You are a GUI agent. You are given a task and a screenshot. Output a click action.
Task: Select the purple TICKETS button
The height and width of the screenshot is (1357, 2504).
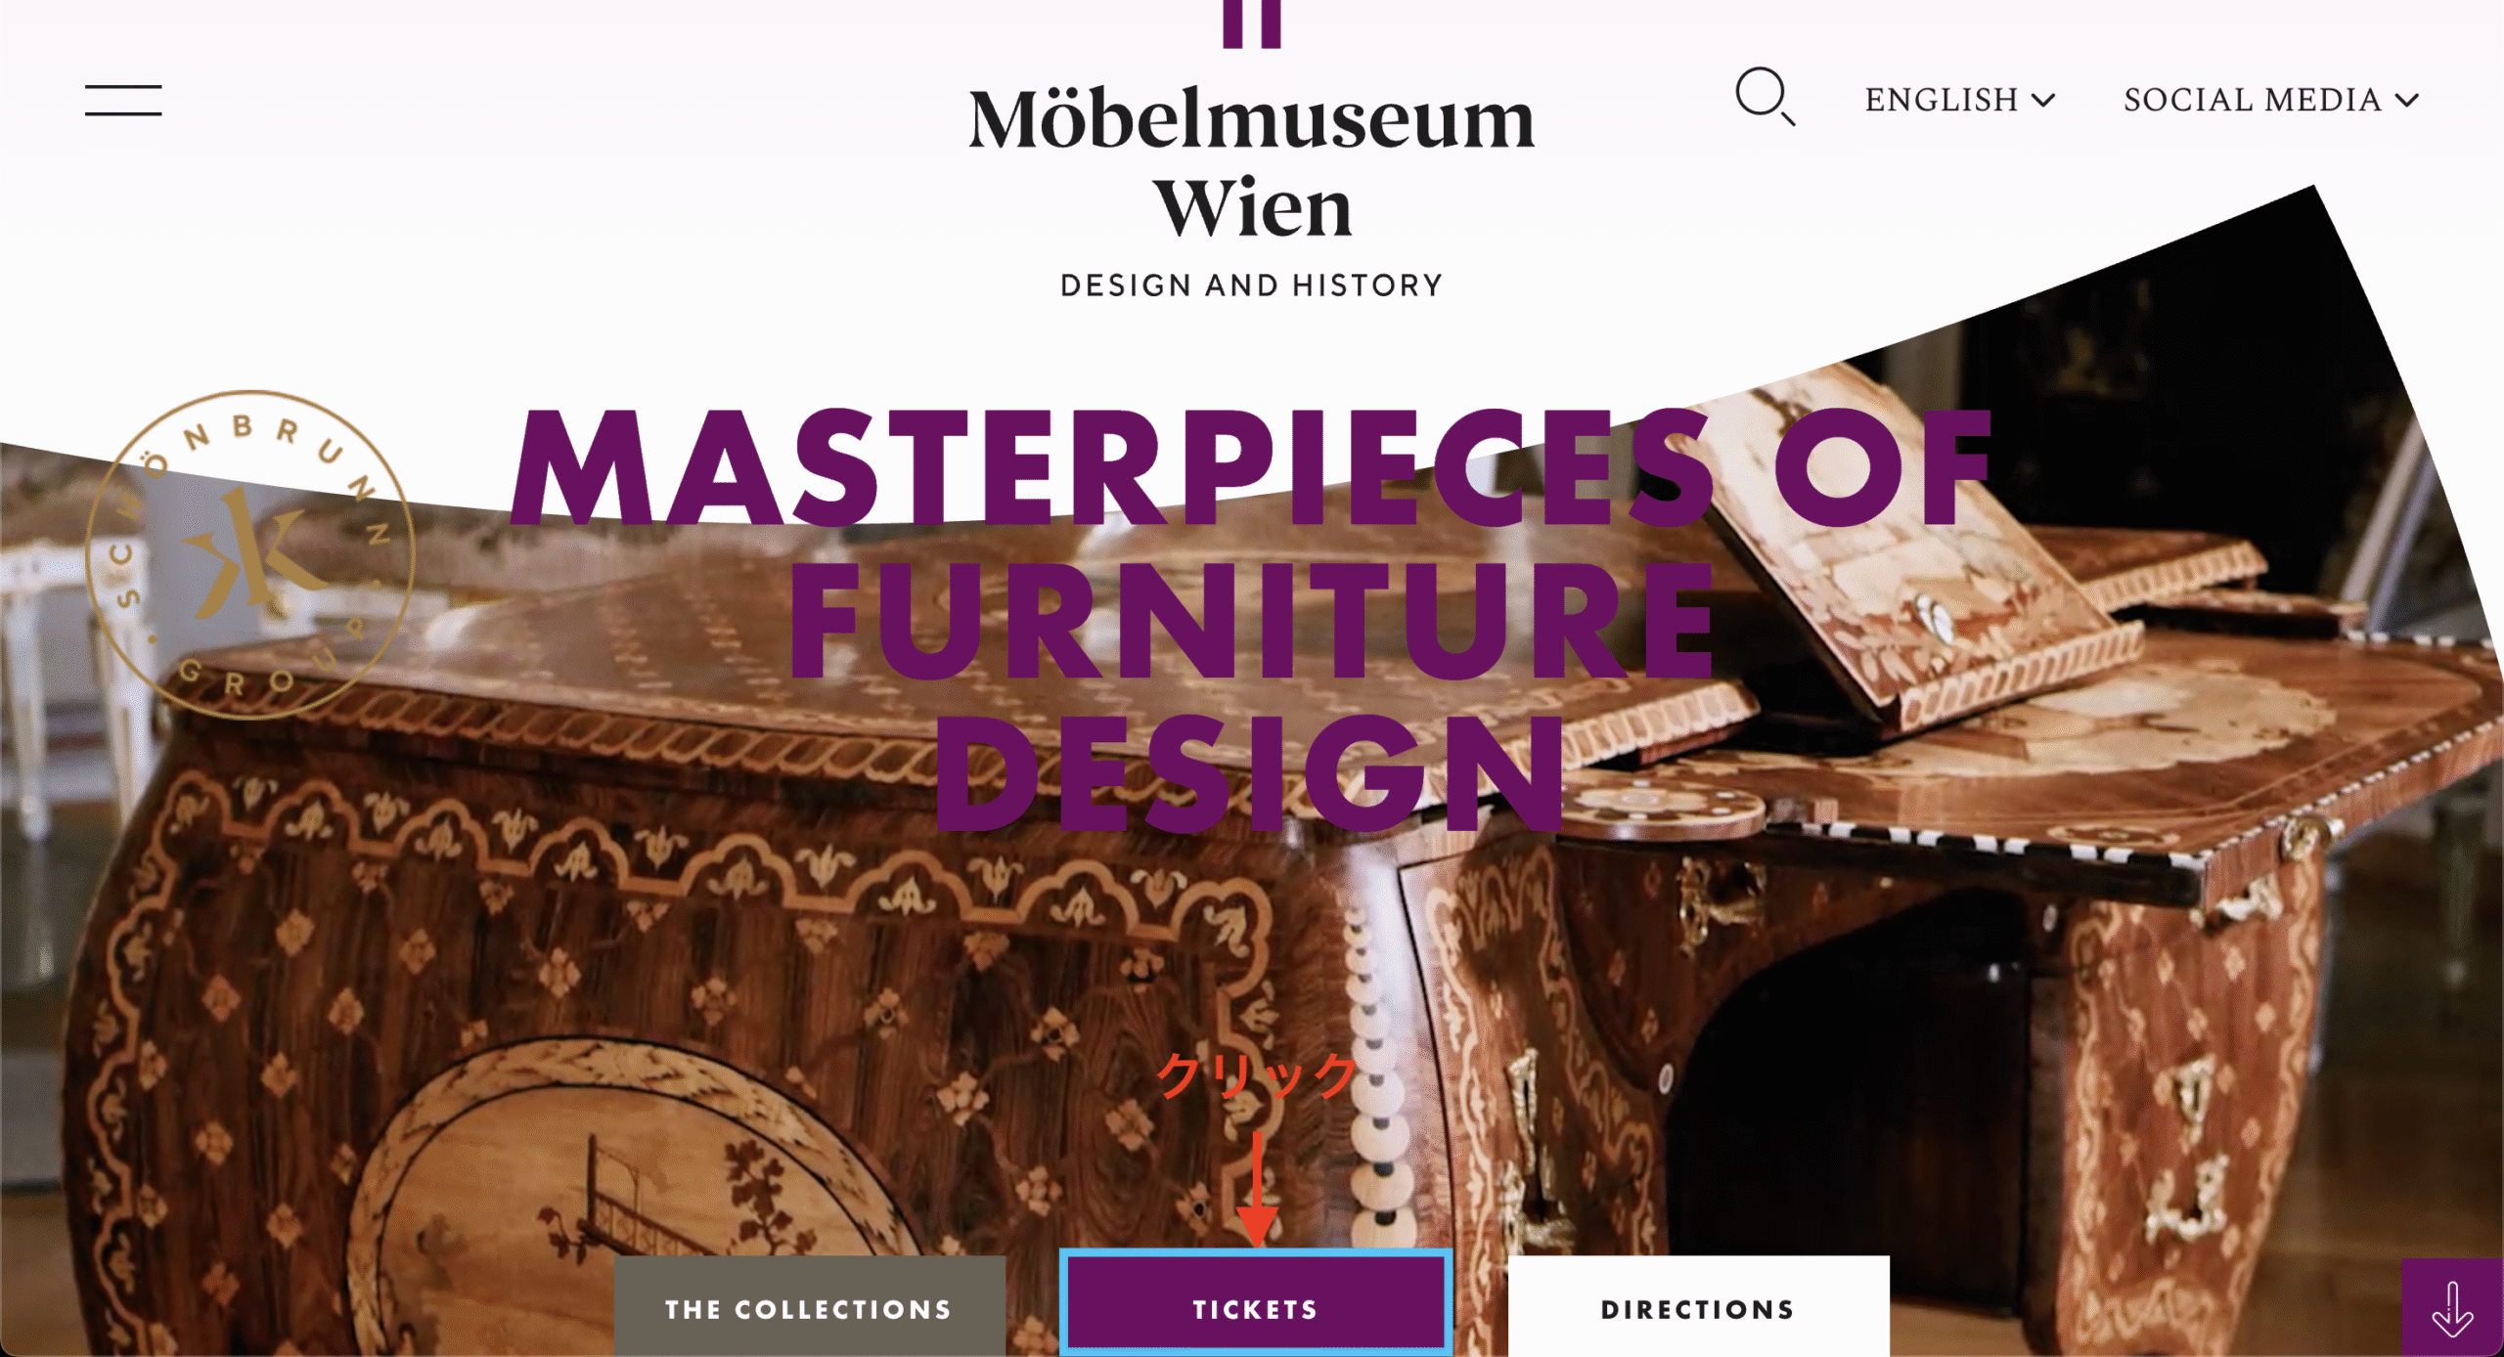coord(1256,1305)
